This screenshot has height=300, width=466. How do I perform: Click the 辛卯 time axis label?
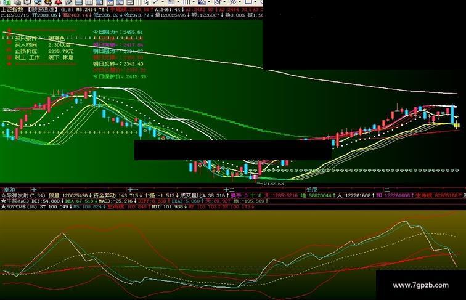[x=9, y=190]
